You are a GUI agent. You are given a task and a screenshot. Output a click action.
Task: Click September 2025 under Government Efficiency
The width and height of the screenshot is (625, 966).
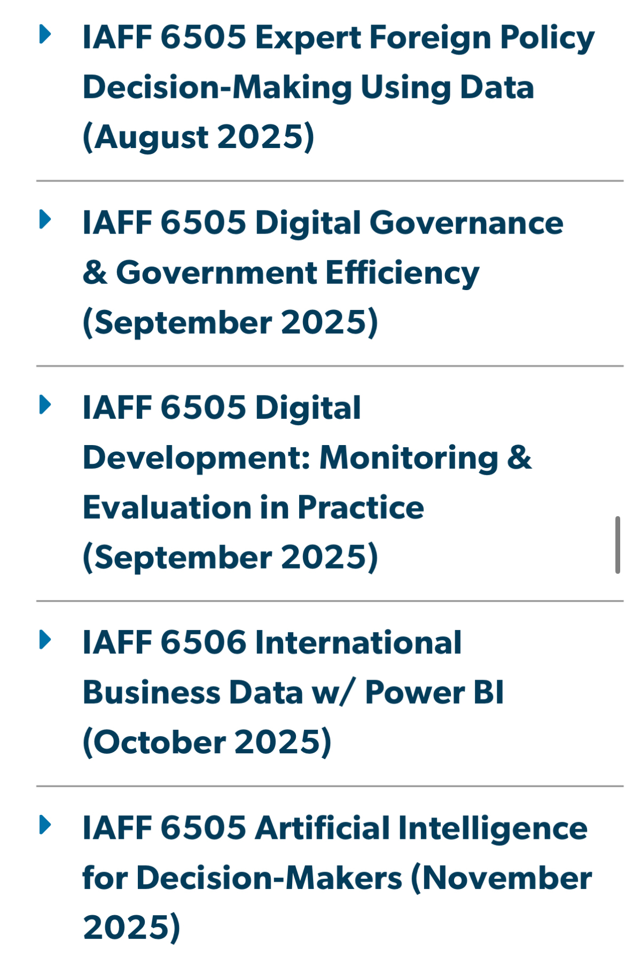230,323
